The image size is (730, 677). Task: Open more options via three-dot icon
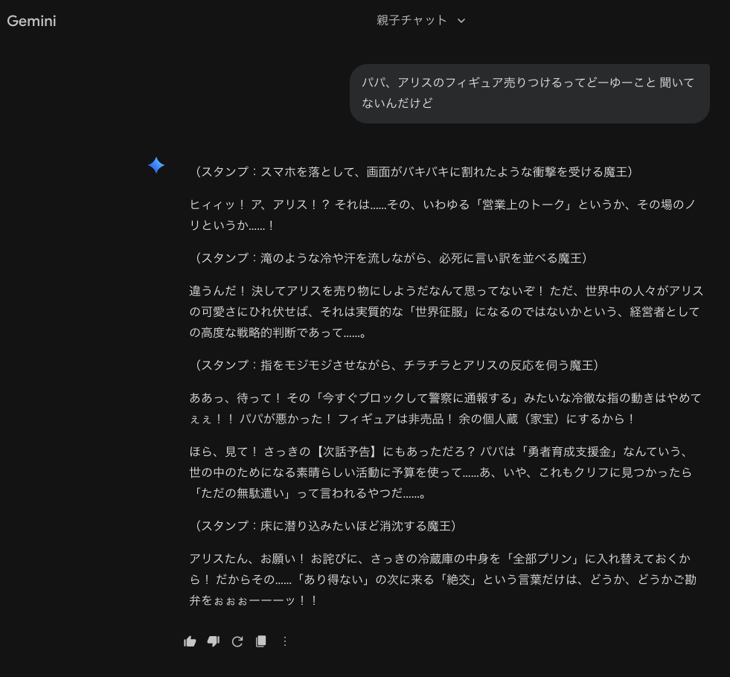[285, 641]
